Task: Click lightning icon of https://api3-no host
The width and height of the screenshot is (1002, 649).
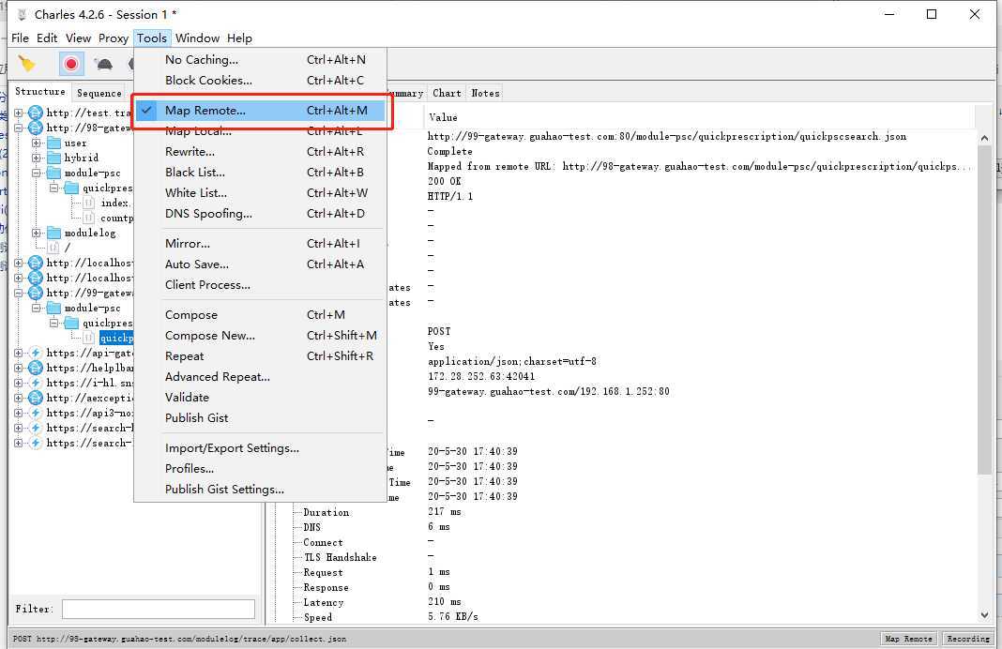Action: pyautogui.click(x=36, y=414)
